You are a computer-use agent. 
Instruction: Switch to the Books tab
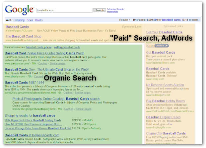click(39, 20)
